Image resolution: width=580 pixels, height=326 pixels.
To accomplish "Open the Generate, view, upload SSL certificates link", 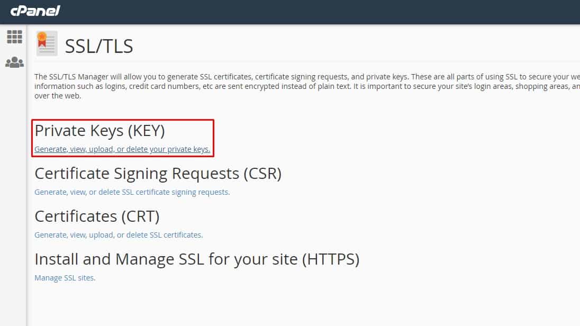I will (x=119, y=235).
